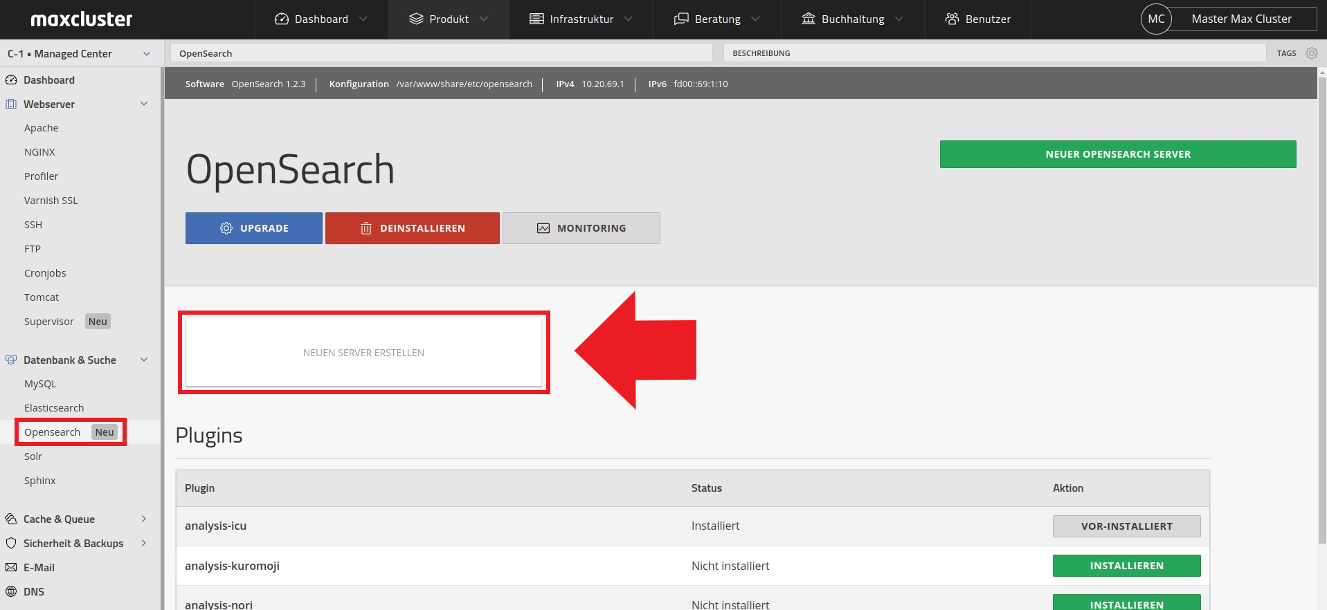Click the Produkt layers icon

[416, 19]
